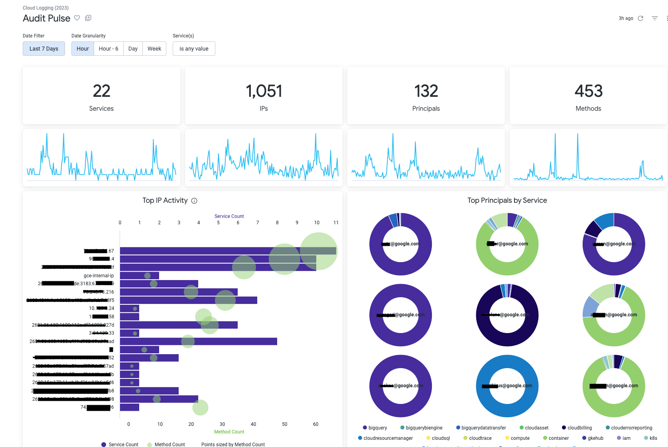Toggle k8s legend item
668x447 pixels.
pyautogui.click(x=650, y=438)
